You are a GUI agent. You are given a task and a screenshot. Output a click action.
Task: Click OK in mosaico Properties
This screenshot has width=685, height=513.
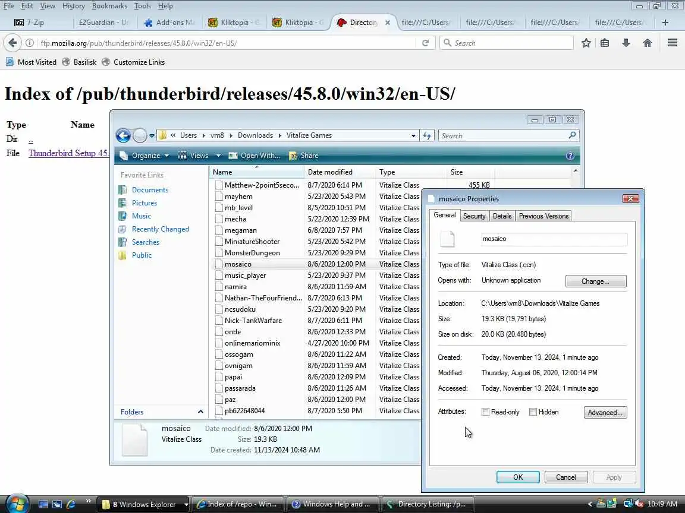[x=518, y=477]
